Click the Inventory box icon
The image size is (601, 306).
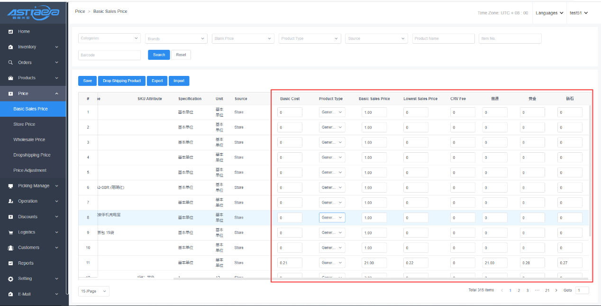pos(10,47)
